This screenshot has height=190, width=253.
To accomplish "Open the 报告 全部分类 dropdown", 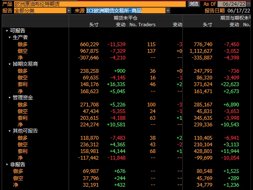I will tap(42, 10).
